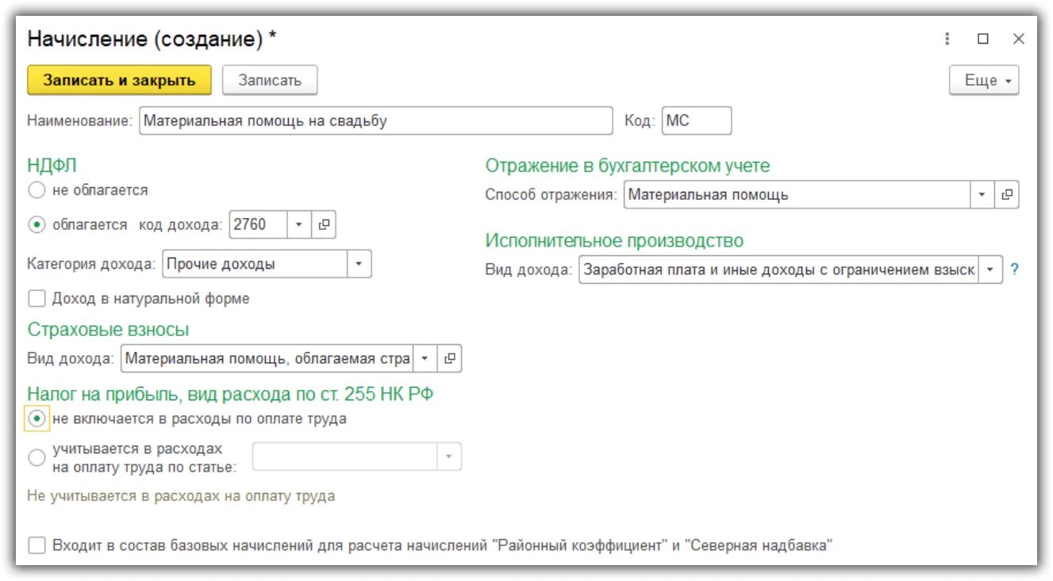Click the 'Код' field with МС
Viewport: 1053px width, 581px height.
(697, 121)
